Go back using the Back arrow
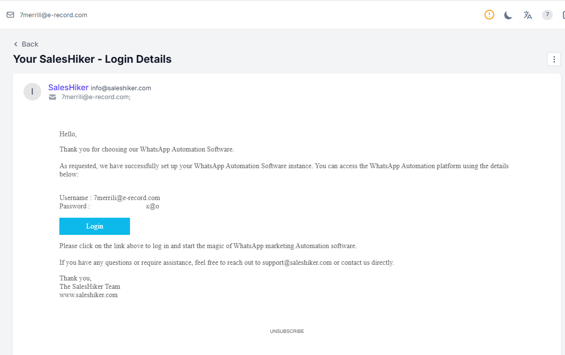The width and height of the screenshot is (565, 355). [26, 44]
